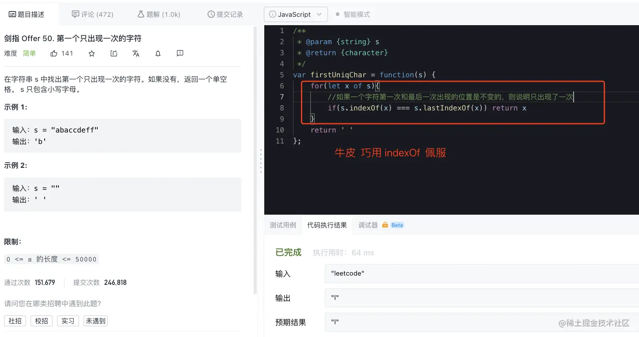Image resolution: width=639 pixels, height=337 pixels.
Task: Place cursor on the firstUniqChair function line
Action: (x=364, y=75)
